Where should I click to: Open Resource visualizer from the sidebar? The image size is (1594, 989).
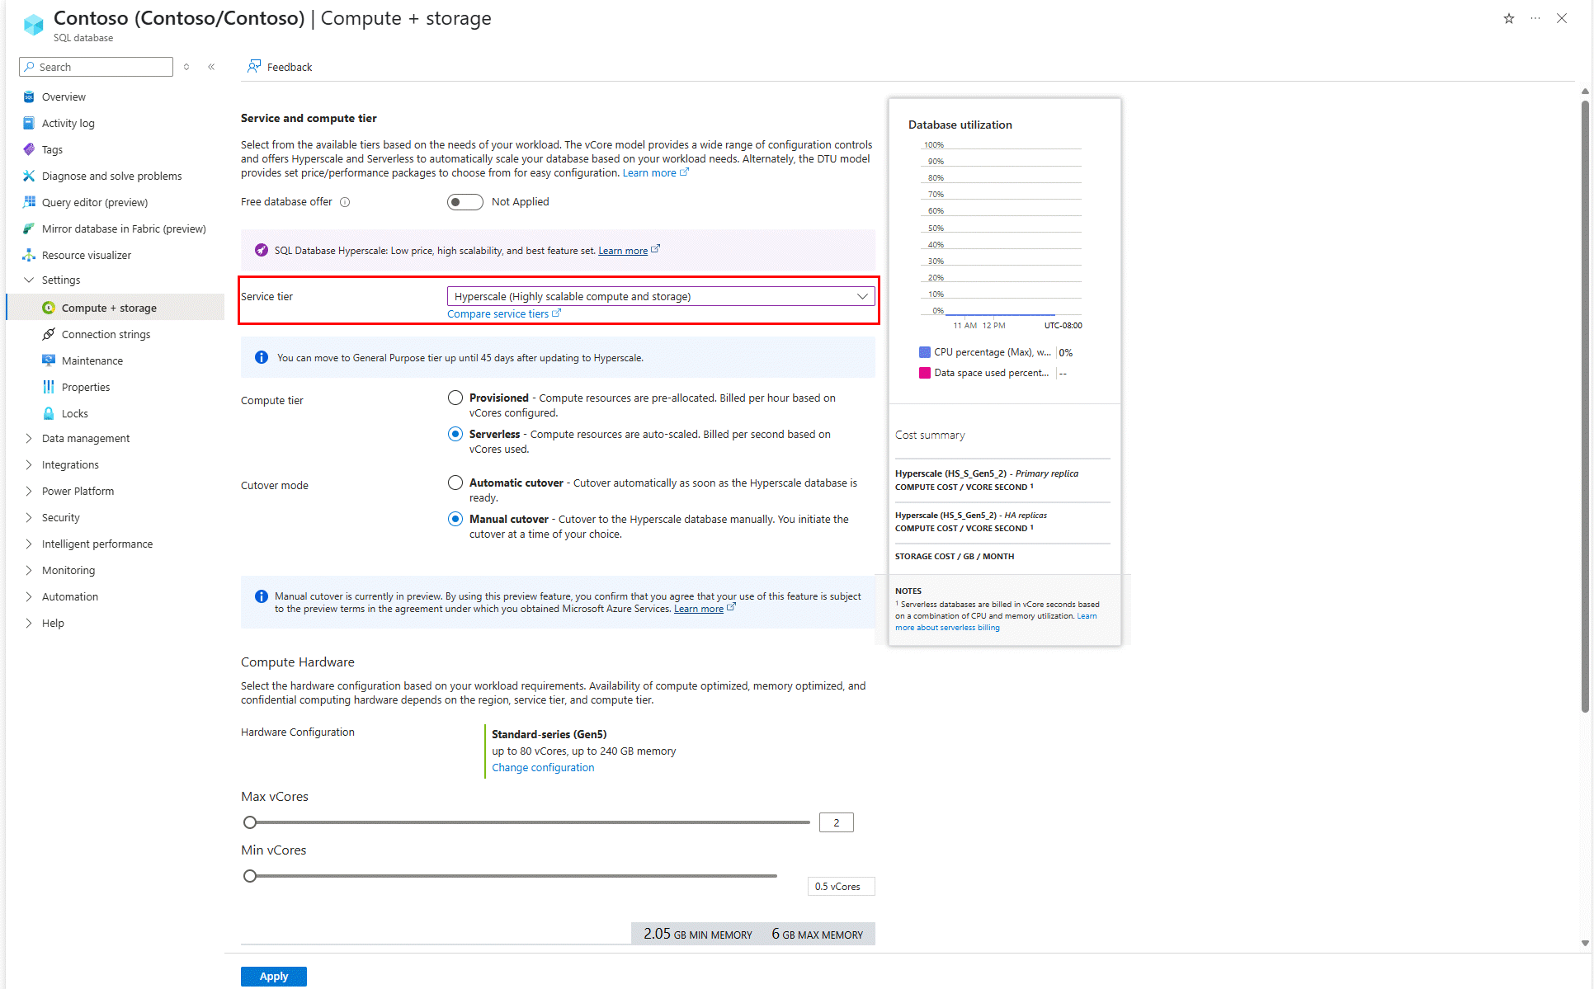86,255
